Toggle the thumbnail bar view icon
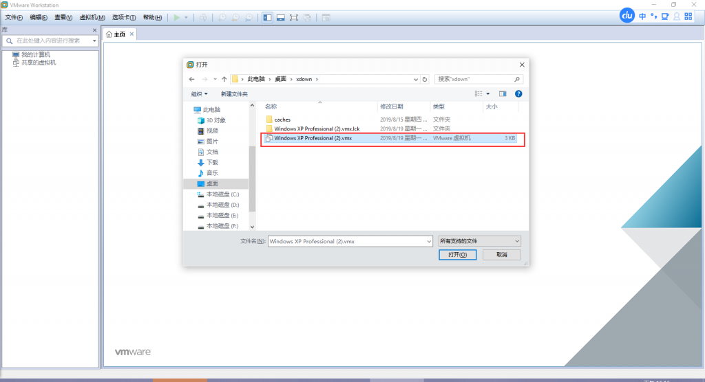Screen dimensions: 705x382 pyautogui.click(x=281, y=17)
